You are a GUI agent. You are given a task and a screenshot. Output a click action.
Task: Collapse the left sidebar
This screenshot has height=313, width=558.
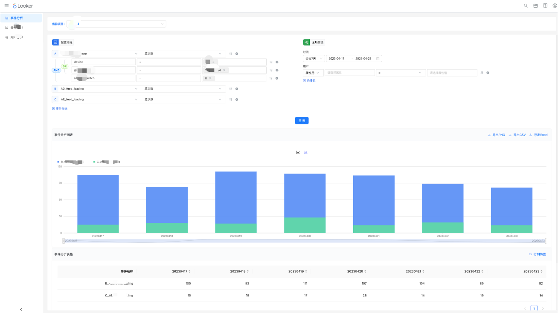[21, 309]
